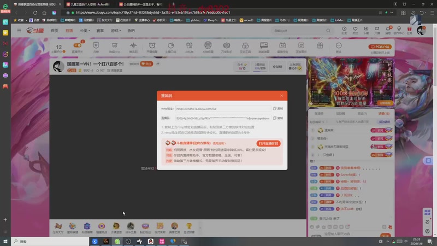The width and height of the screenshot is (437, 246).
Task: Switch to the AcFun browser tab
Action: (90, 4)
